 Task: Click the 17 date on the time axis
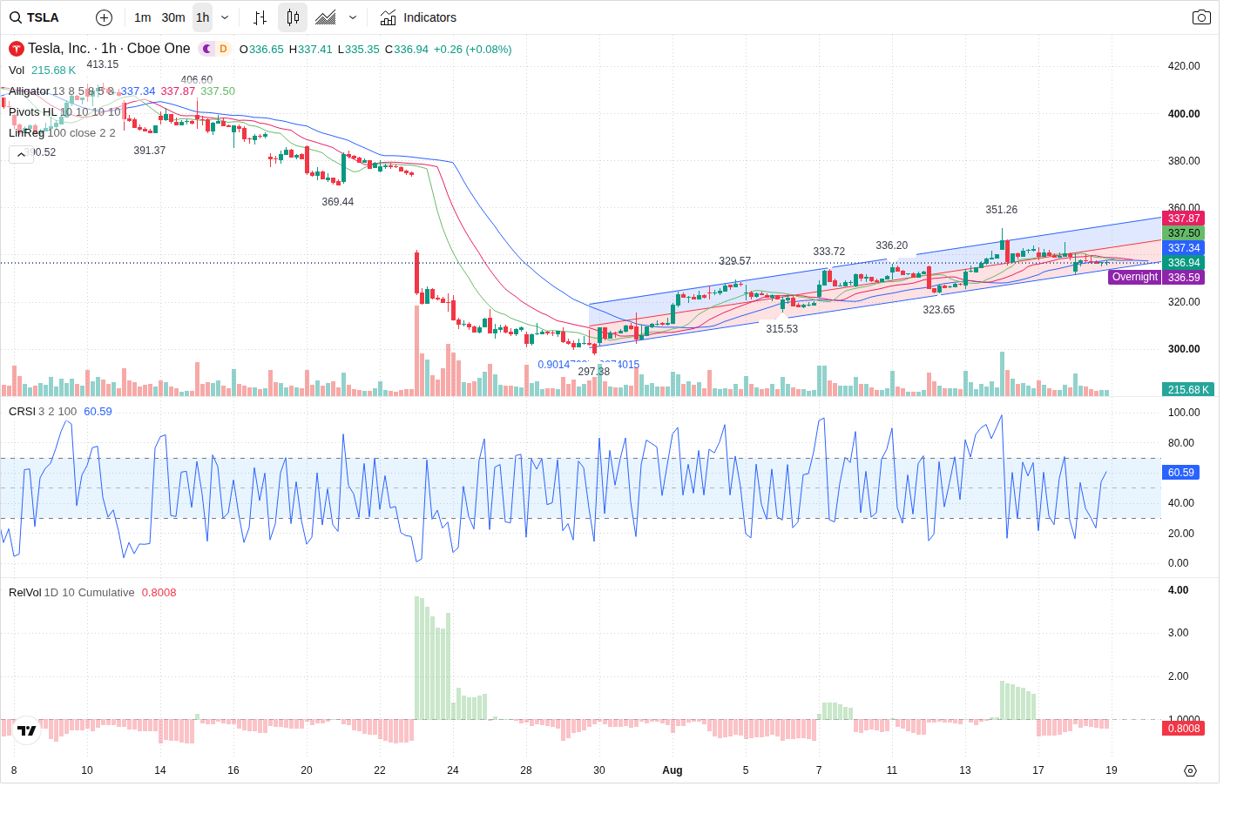[x=1038, y=770]
